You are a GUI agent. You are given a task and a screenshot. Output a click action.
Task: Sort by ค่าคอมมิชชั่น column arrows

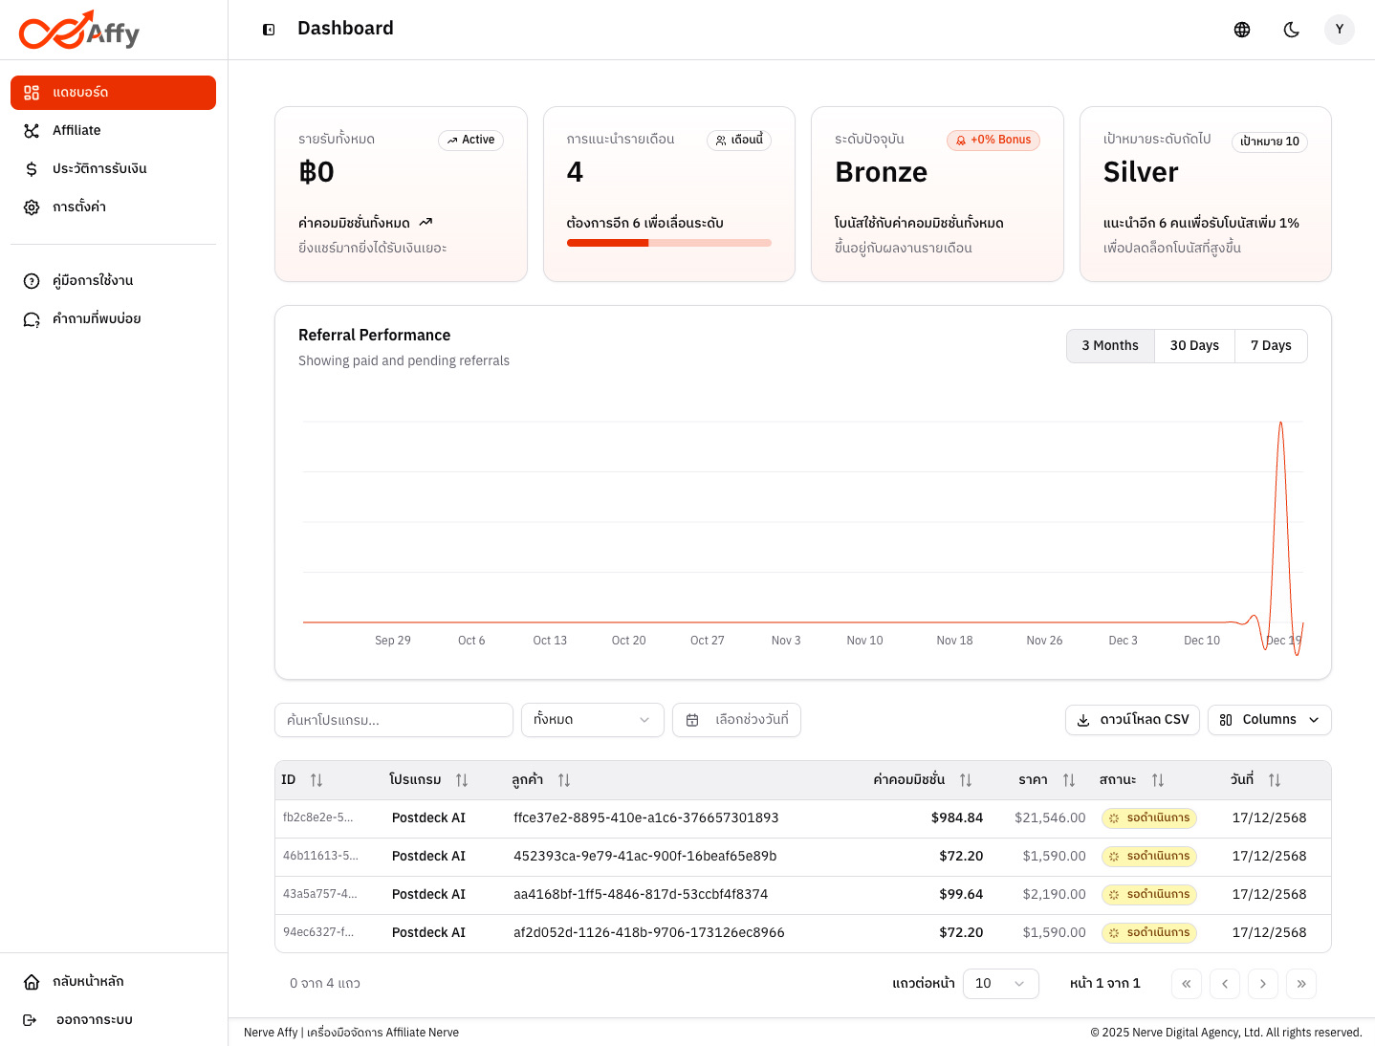(x=966, y=780)
